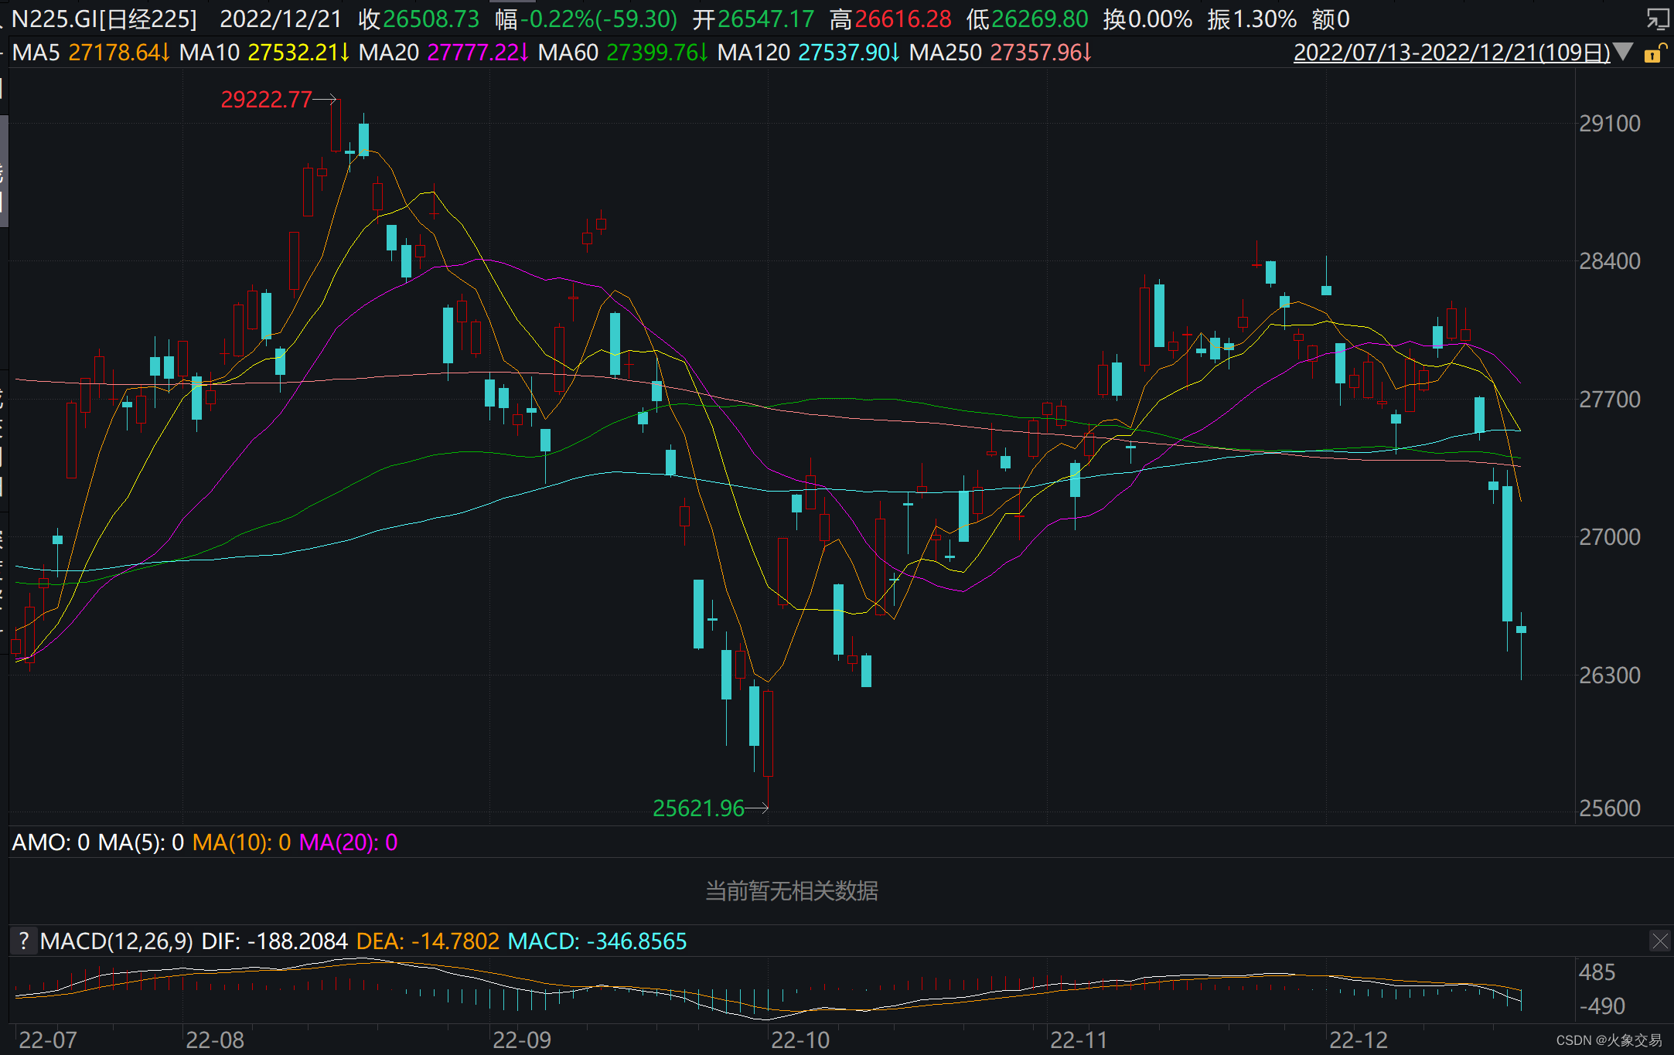
Task: Toggle the yellow unlock padlock icon
Action: tap(1652, 53)
